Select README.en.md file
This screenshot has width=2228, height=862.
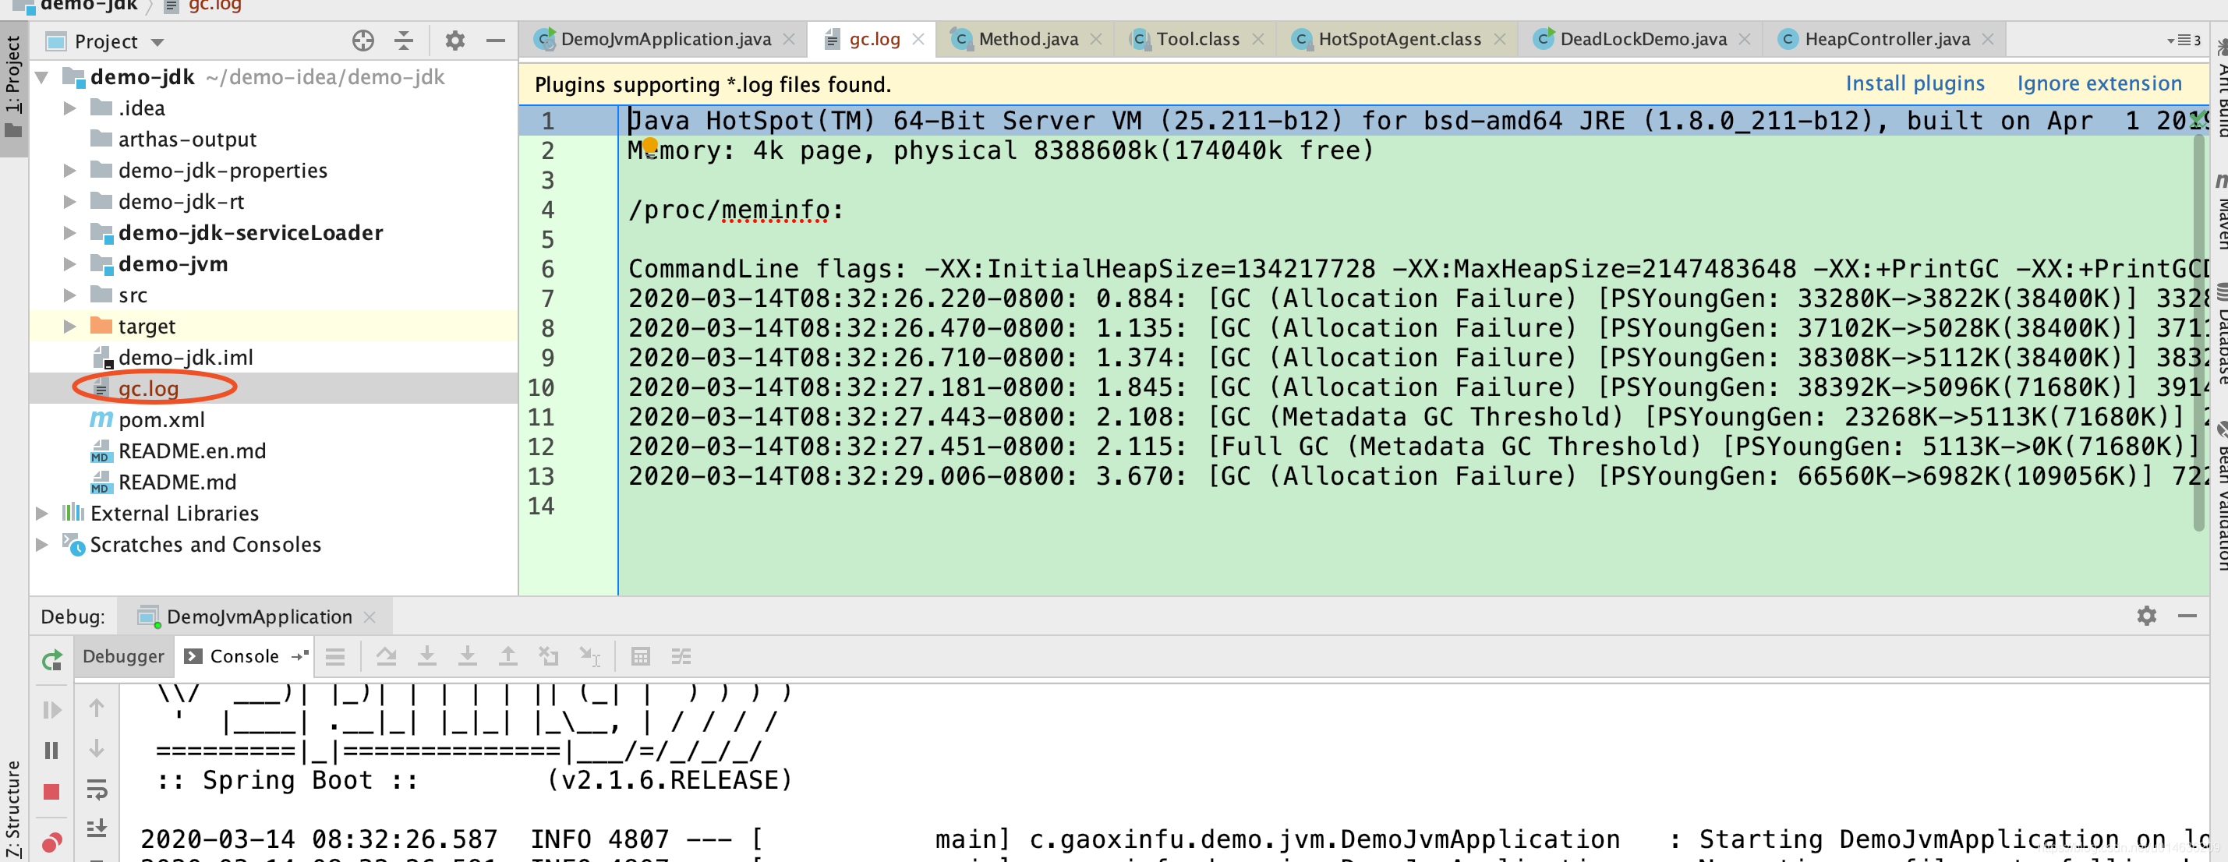(x=192, y=450)
